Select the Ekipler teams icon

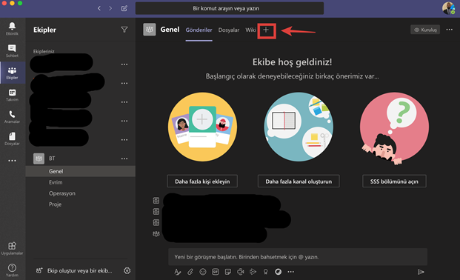(12, 73)
